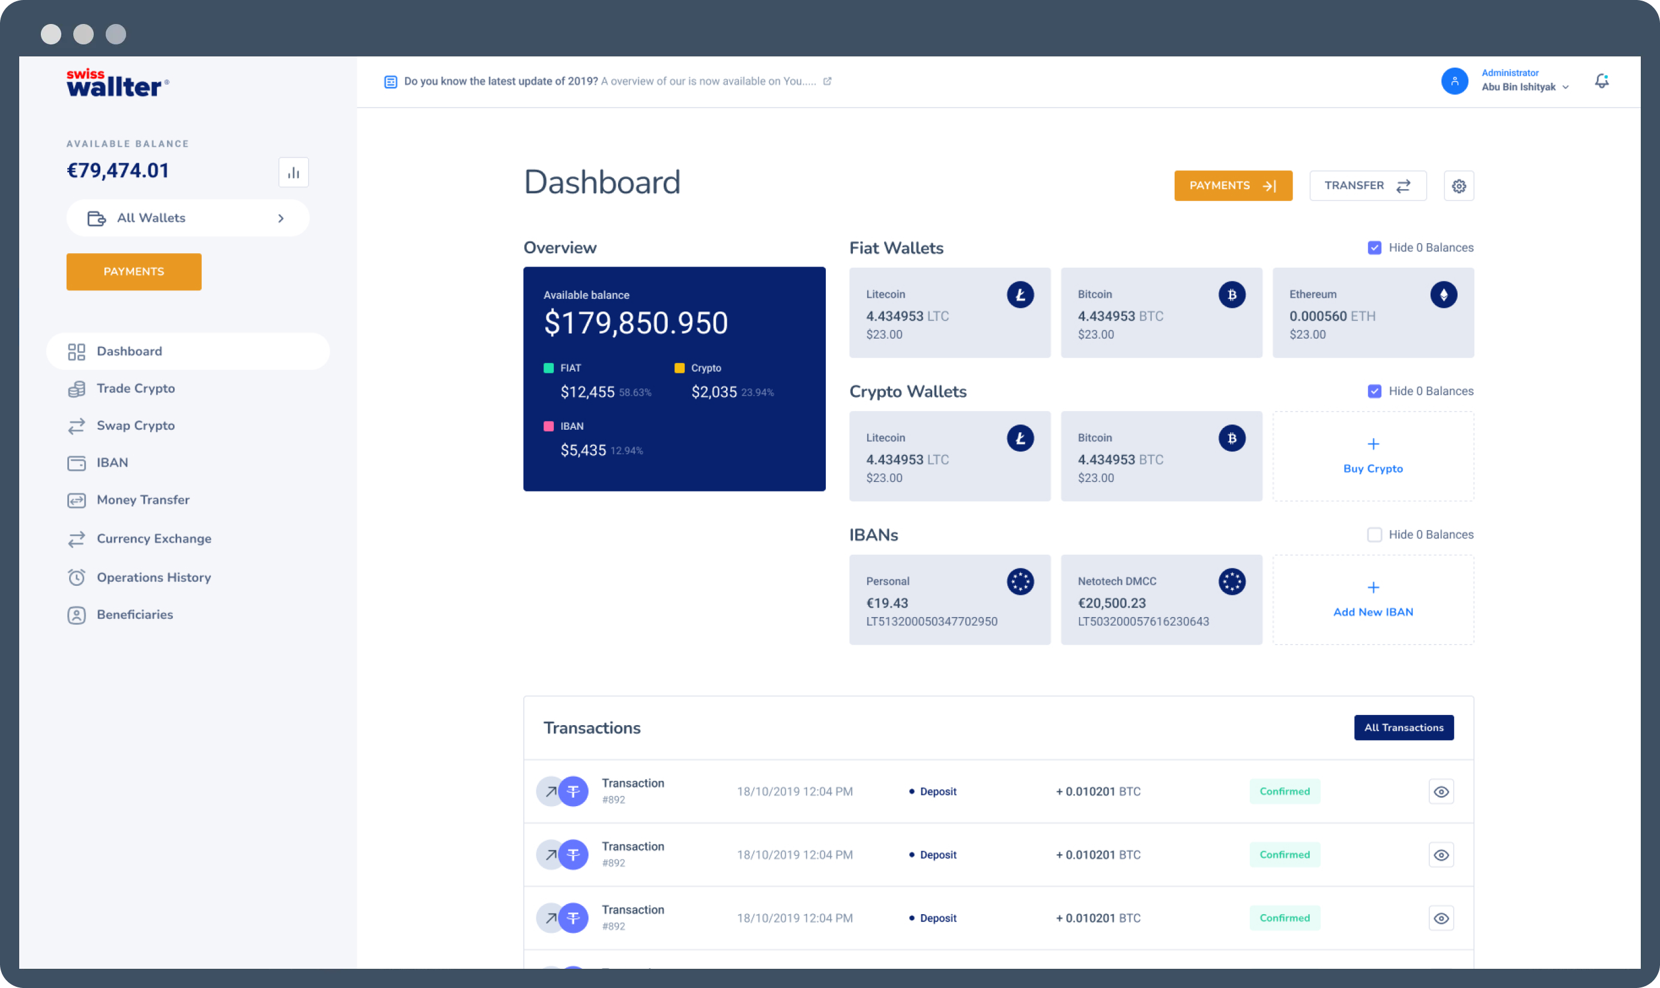
Task: Open All Transactions button
Action: point(1403,727)
